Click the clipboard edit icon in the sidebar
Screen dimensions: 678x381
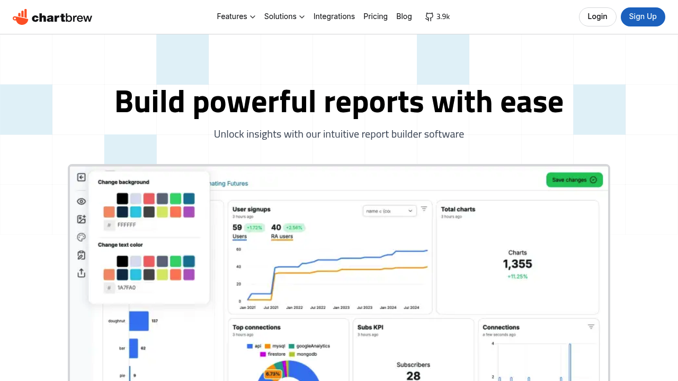point(81,255)
